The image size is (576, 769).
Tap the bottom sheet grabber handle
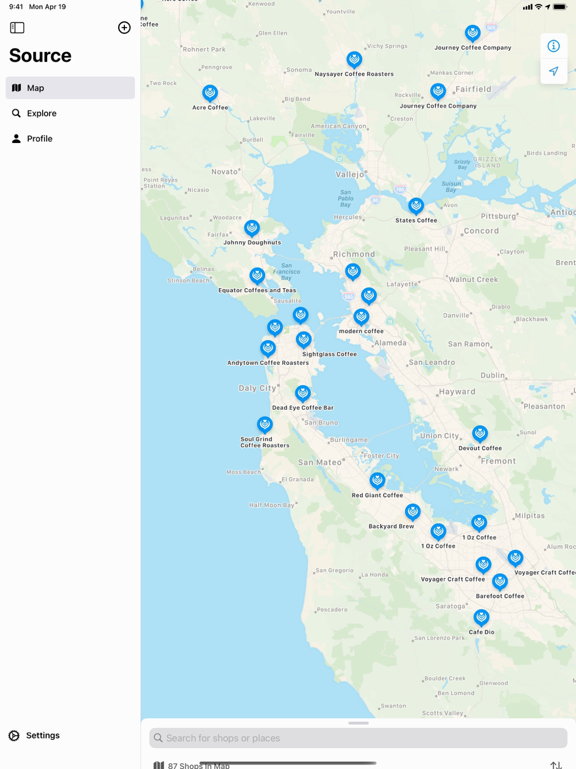point(358,723)
